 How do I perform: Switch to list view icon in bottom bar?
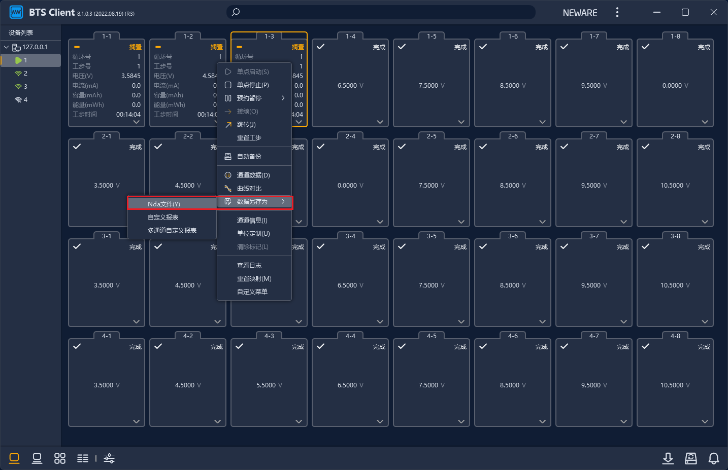(x=83, y=458)
